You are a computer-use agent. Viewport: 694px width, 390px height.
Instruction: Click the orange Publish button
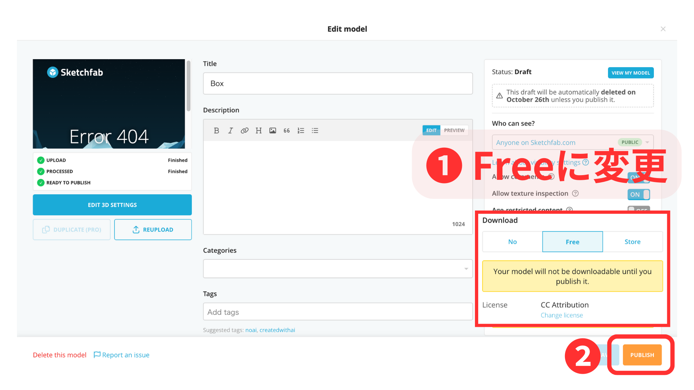(642, 355)
